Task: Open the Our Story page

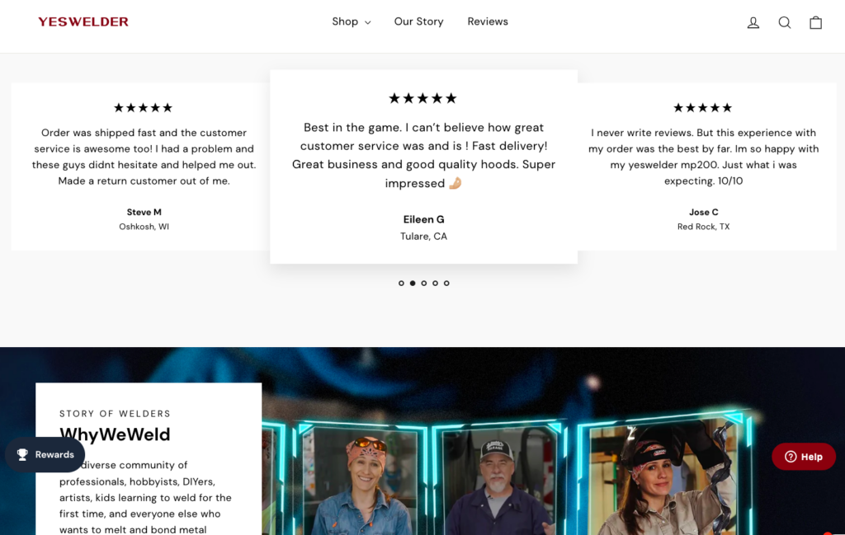Action: pos(418,21)
